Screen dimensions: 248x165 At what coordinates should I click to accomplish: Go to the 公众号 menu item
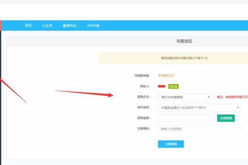47,26
